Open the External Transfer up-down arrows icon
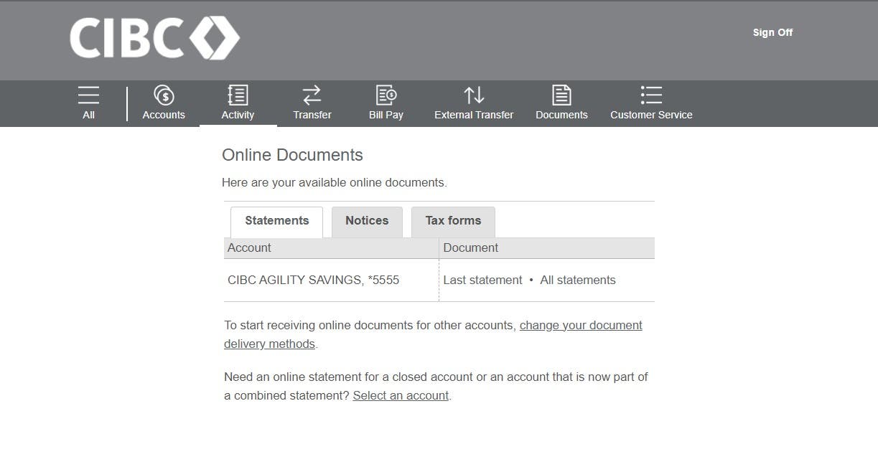 pyautogui.click(x=474, y=95)
